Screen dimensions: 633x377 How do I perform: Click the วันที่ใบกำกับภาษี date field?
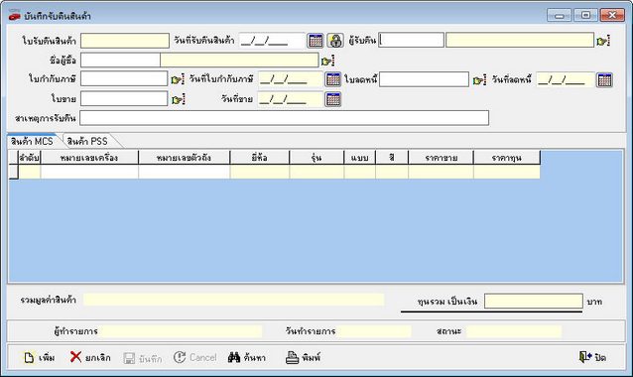(291, 79)
